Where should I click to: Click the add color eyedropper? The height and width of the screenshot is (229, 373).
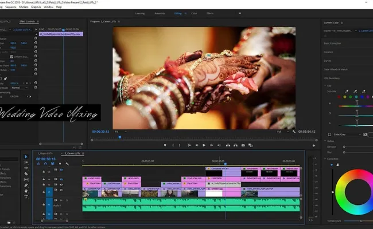pyautogui.click(x=355, y=91)
